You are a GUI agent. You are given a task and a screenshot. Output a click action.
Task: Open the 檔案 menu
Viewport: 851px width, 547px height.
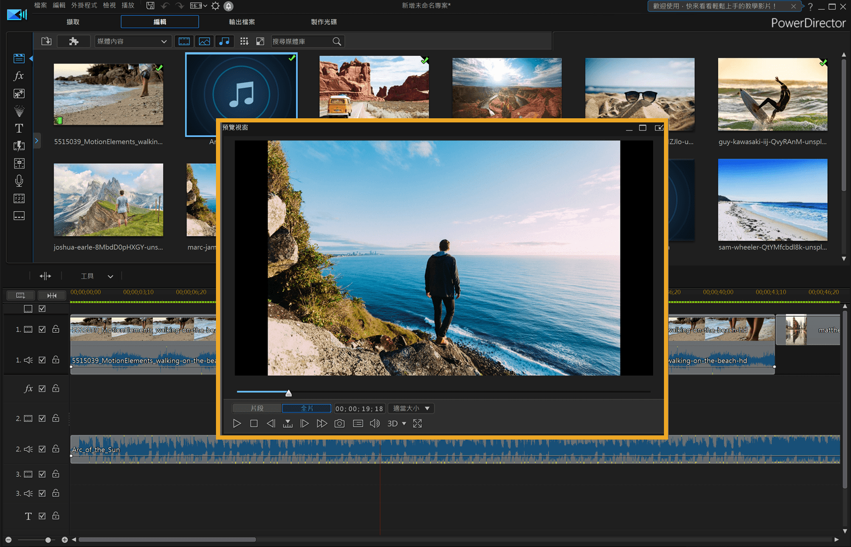coord(40,5)
